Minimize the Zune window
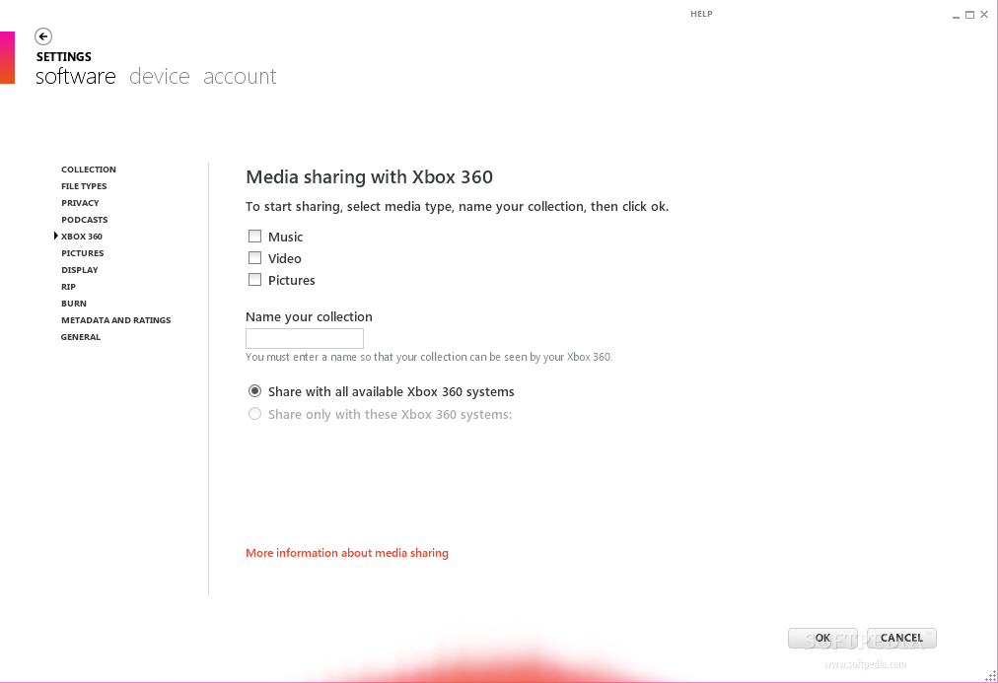 [x=956, y=15]
